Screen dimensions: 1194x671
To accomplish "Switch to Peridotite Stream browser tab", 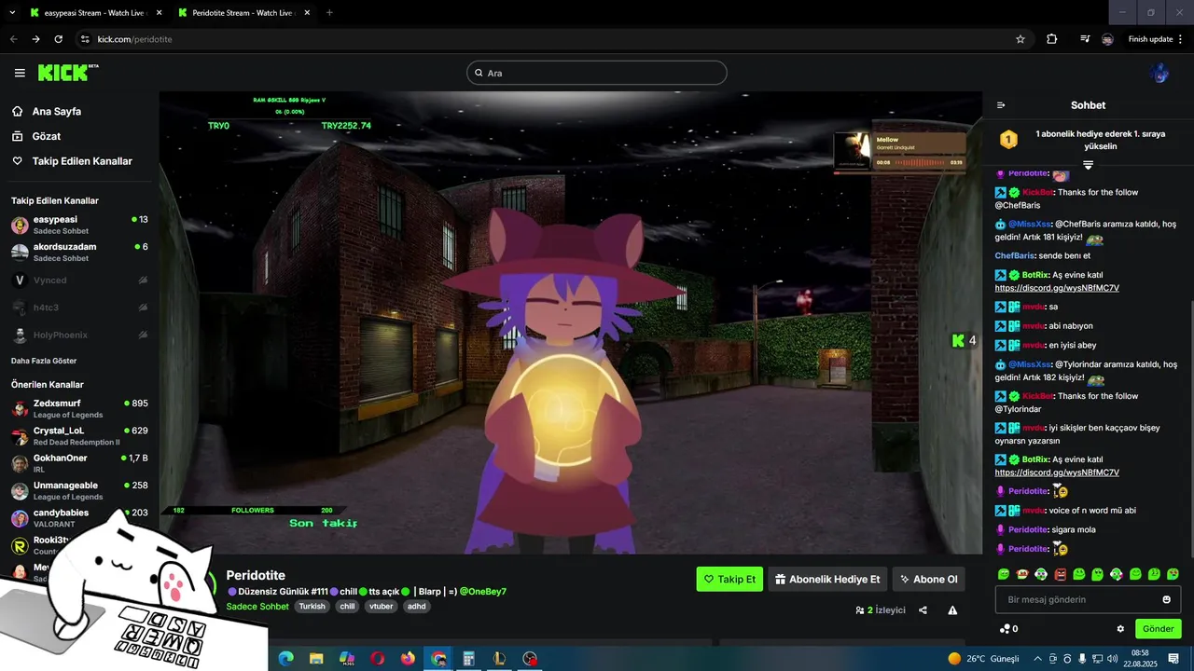I will point(243,13).
